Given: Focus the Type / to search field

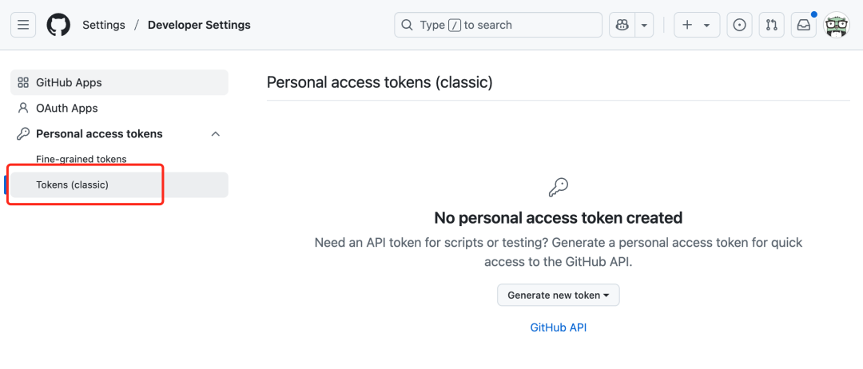Looking at the screenshot, I should click(498, 25).
